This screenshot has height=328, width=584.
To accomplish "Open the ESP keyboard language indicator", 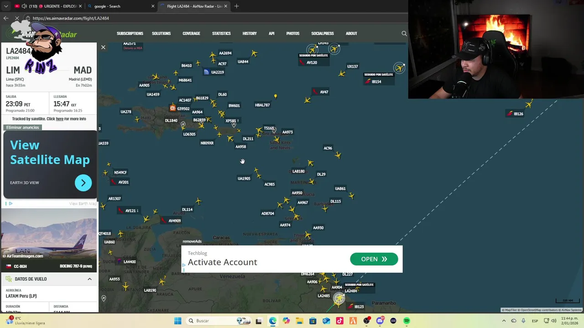I will tap(535, 321).
